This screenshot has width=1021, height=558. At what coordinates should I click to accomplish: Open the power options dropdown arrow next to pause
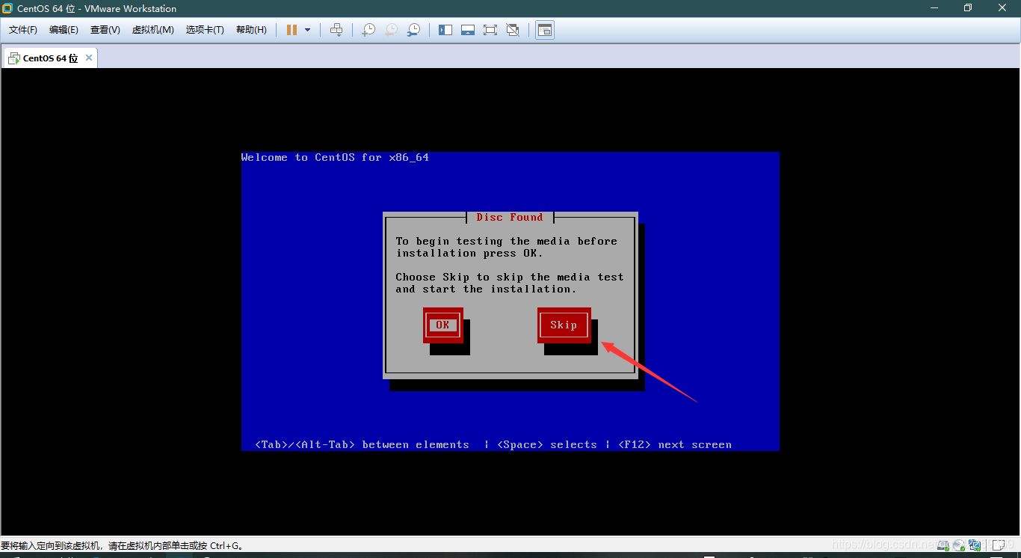click(x=307, y=30)
